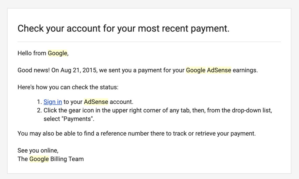299x179 pixels.
Task: Click the word "Payments" in step two
Action: coord(78,119)
